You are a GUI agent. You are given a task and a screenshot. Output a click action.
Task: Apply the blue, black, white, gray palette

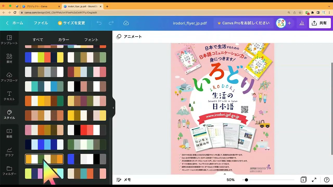[x=87, y=159]
